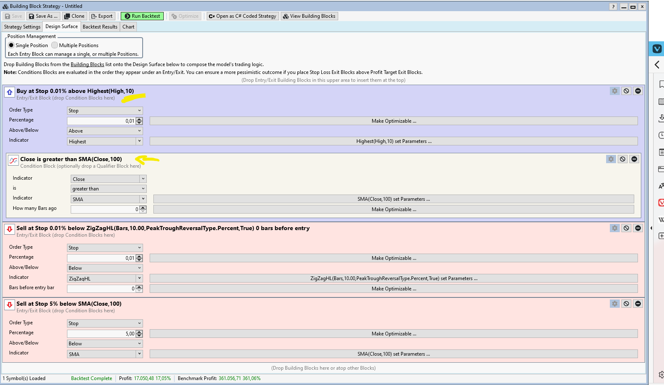
Task: Open settings gear for ZigZagHL sell block
Action: click(x=614, y=228)
